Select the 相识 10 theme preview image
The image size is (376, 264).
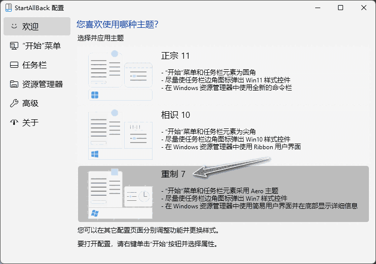pos(121,135)
